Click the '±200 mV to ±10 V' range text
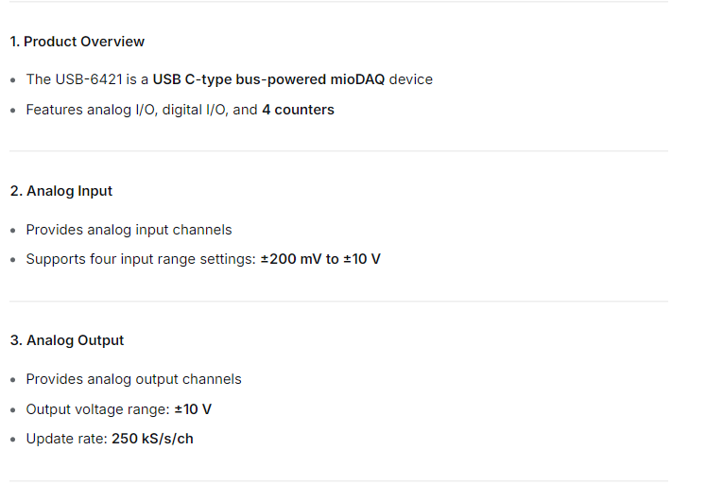706x485 pixels. pyautogui.click(x=320, y=259)
